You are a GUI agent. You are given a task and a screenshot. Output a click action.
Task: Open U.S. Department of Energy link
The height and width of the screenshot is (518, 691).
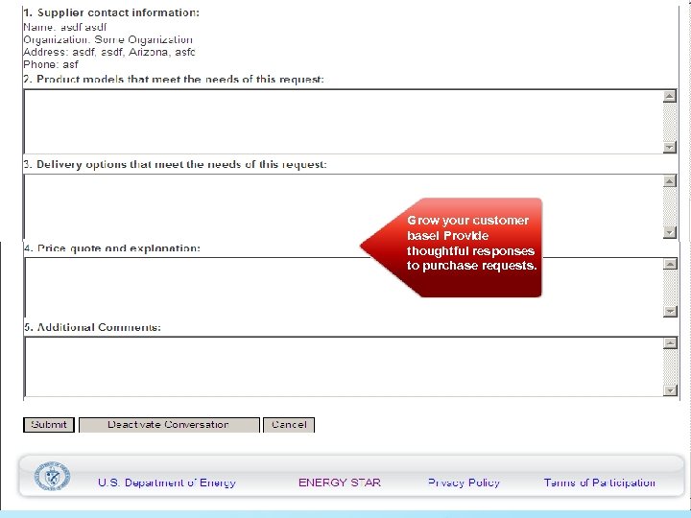pos(167,483)
